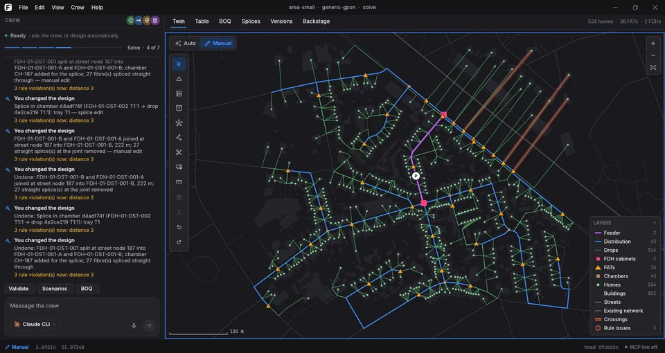
Task: Select the archive box chamber tool
Action: pos(179,108)
